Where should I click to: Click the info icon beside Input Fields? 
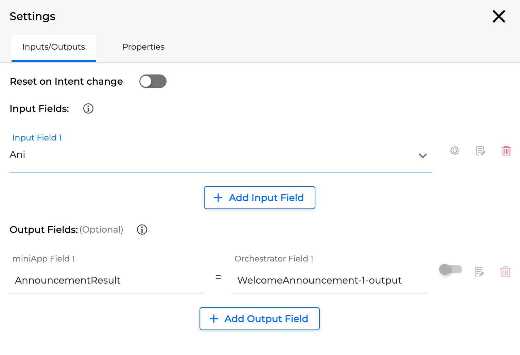[88, 108]
